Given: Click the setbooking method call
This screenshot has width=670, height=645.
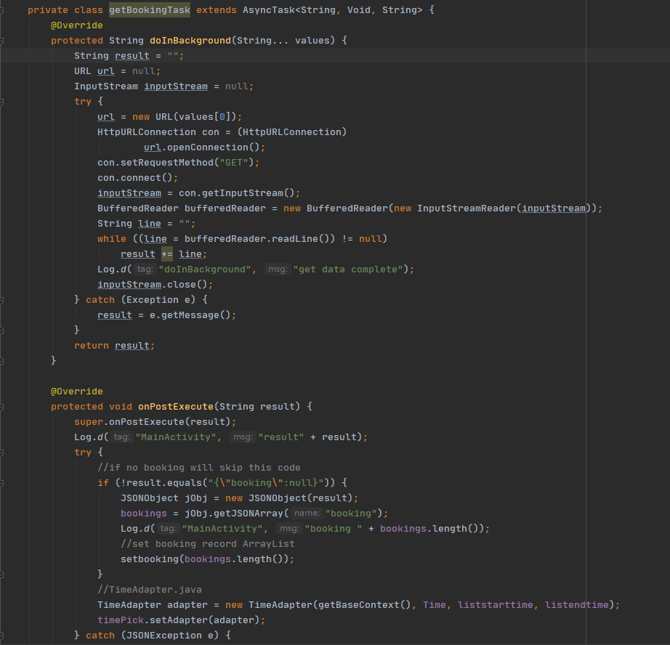Looking at the screenshot, I should click(150, 559).
